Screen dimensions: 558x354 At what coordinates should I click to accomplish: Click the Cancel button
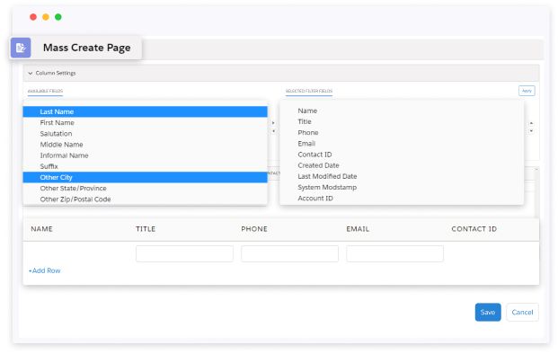[522, 313]
